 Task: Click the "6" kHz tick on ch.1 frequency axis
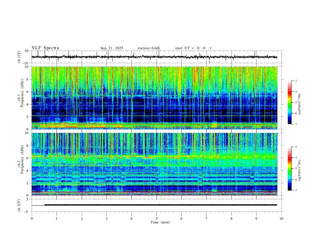(x=28, y=92)
